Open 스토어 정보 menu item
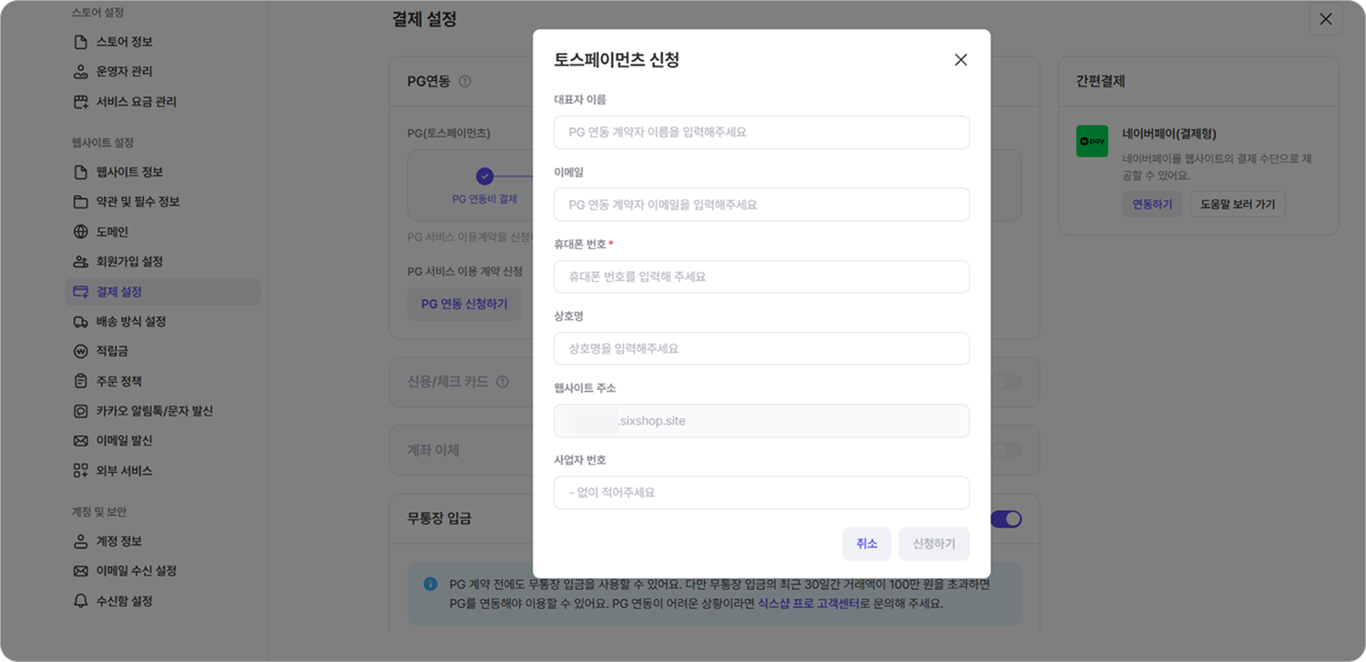The width and height of the screenshot is (1366, 662). click(x=163, y=42)
